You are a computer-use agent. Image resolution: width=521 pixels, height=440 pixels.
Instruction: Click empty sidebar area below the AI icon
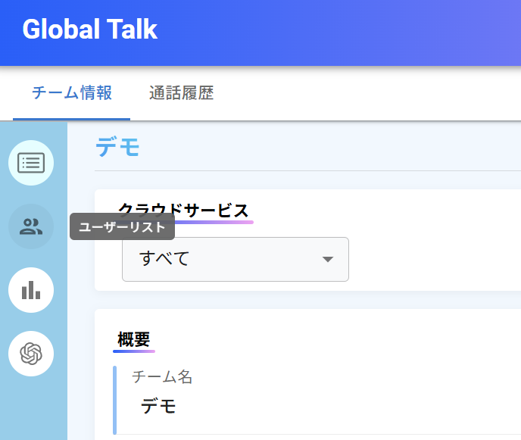click(x=33, y=409)
